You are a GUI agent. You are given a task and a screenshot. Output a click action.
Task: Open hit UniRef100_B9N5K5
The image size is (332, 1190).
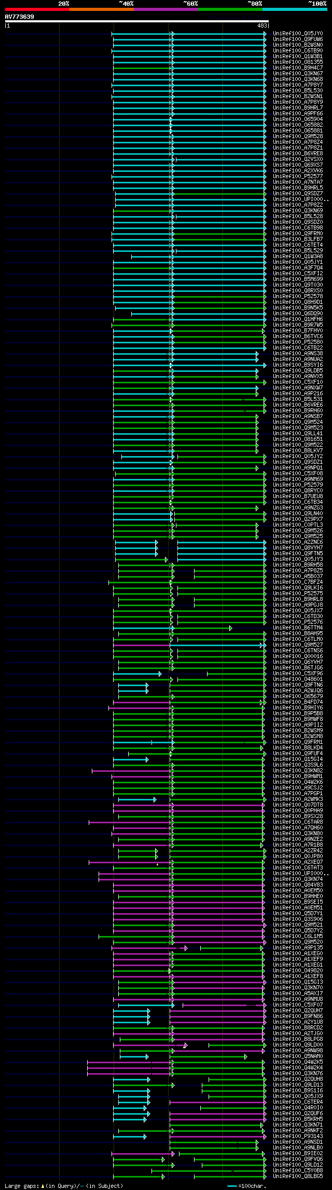[298, 308]
